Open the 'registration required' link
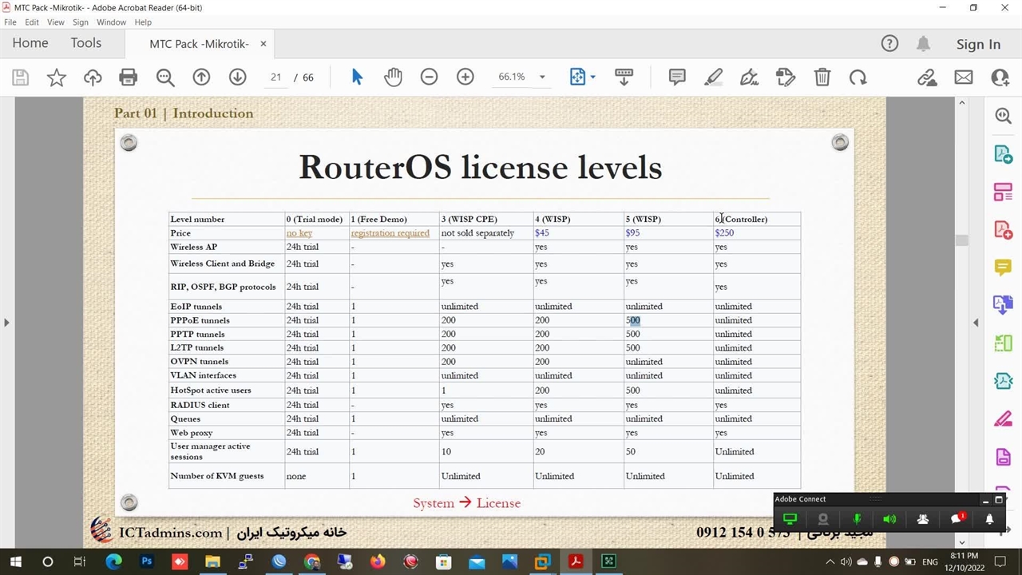The width and height of the screenshot is (1022, 575). 390,233
